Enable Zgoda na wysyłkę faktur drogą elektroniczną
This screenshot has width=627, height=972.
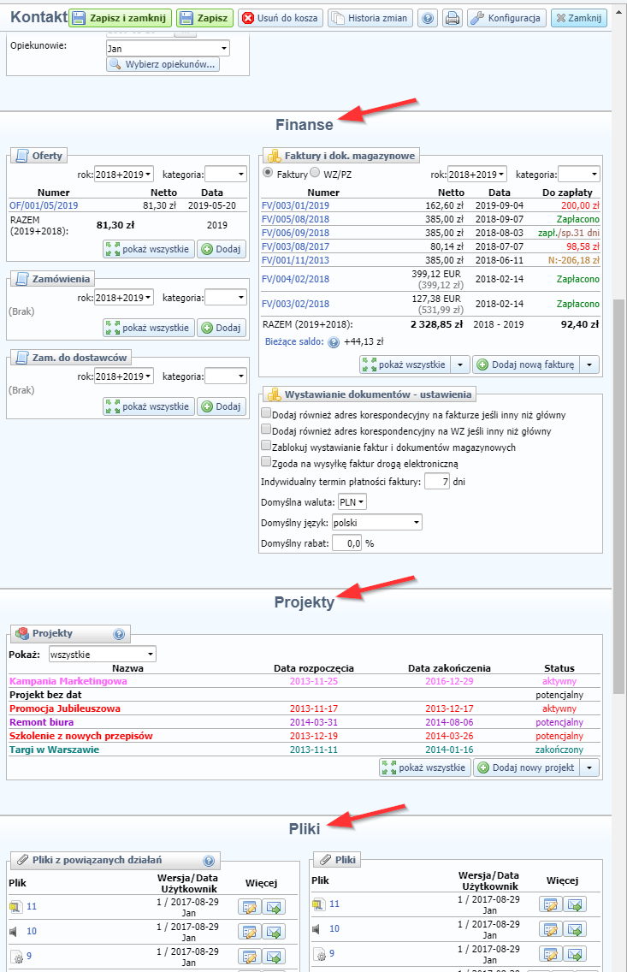[266, 463]
